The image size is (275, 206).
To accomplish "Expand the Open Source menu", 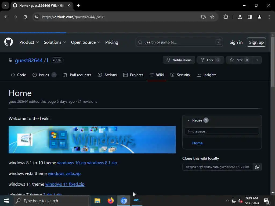I will (x=86, y=42).
